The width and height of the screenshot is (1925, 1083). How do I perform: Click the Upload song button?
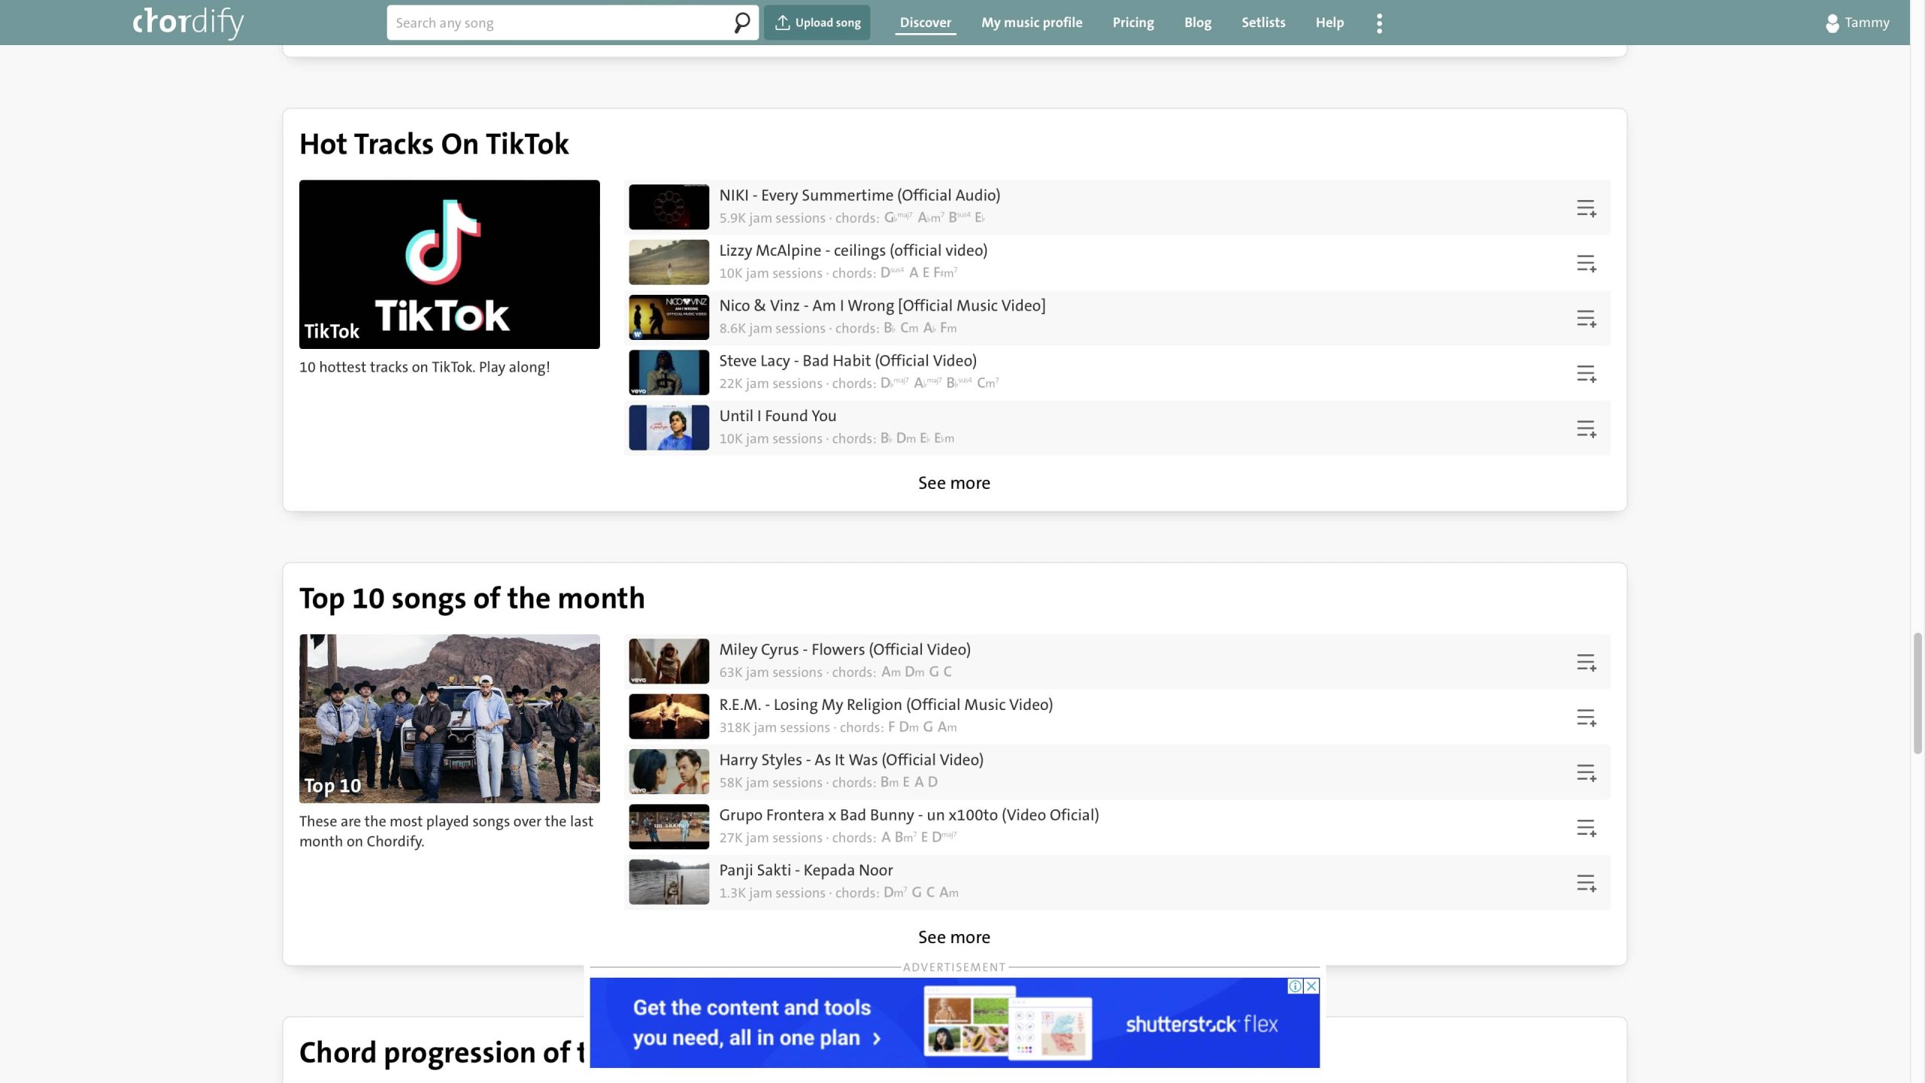click(817, 23)
